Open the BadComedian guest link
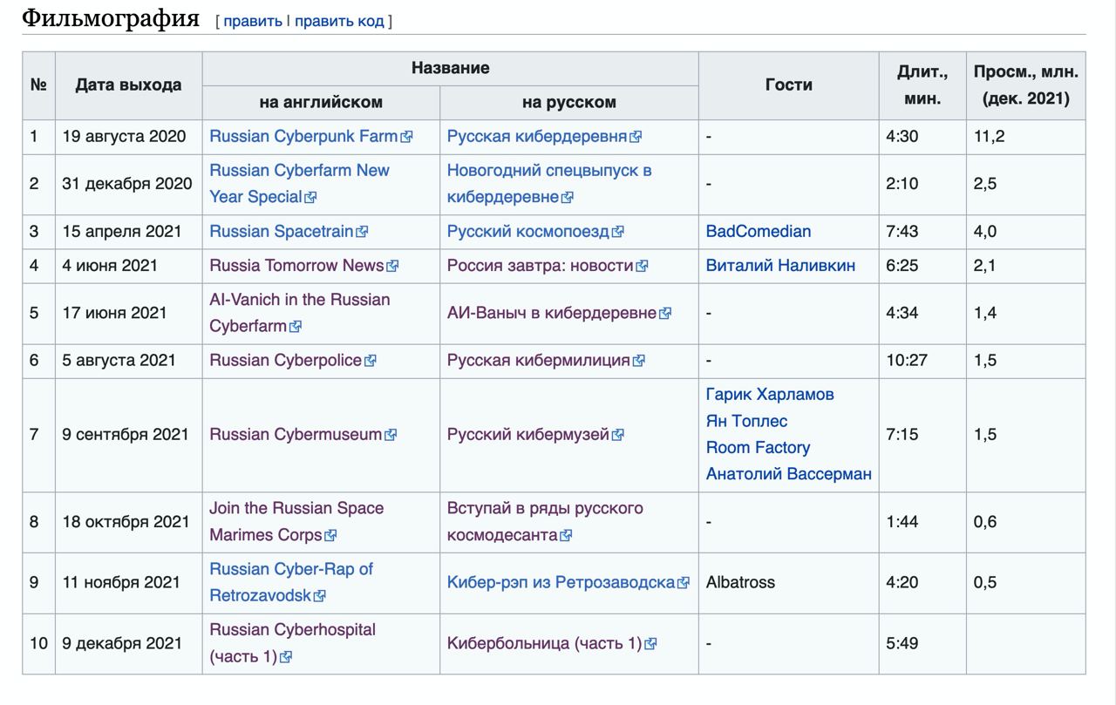This screenshot has width=1116, height=705. [x=759, y=231]
